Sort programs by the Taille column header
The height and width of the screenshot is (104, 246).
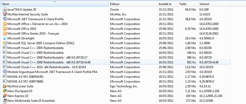pyautogui.click(x=188, y=4)
